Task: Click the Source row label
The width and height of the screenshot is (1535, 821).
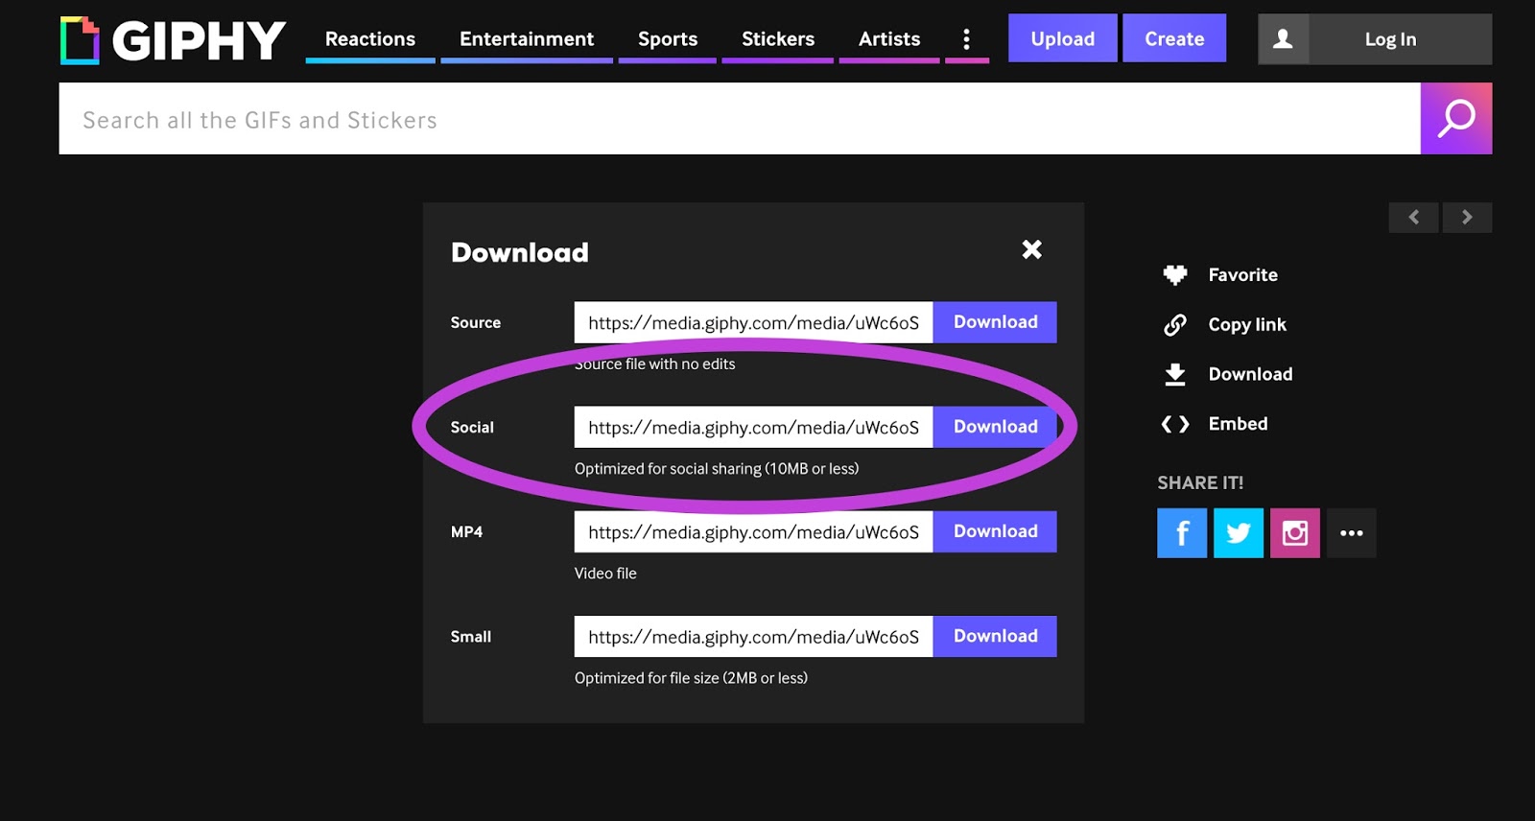Action: pos(476,323)
